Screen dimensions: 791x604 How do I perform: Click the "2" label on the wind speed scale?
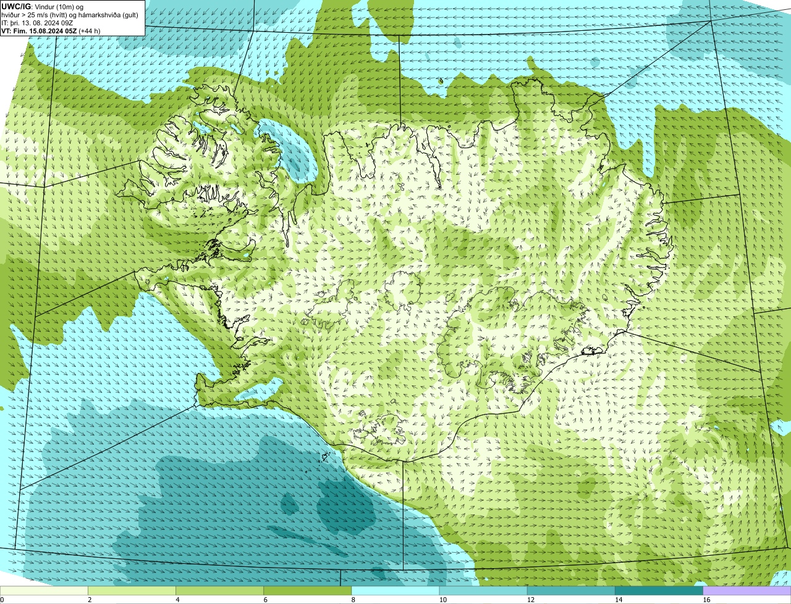(x=90, y=600)
